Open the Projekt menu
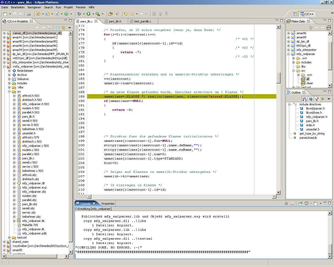The image size is (334, 267). [68, 7]
